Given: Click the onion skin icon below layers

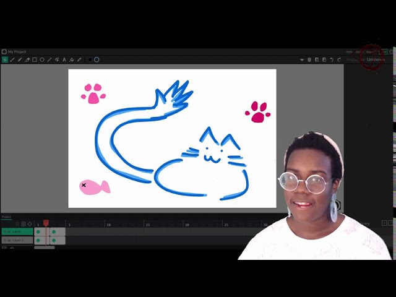Looking at the screenshot, I should pyautogui.click(x=12, y=247).
